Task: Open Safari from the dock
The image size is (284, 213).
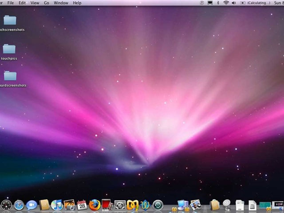Action: pyautogui.click(x=19, y=205)
